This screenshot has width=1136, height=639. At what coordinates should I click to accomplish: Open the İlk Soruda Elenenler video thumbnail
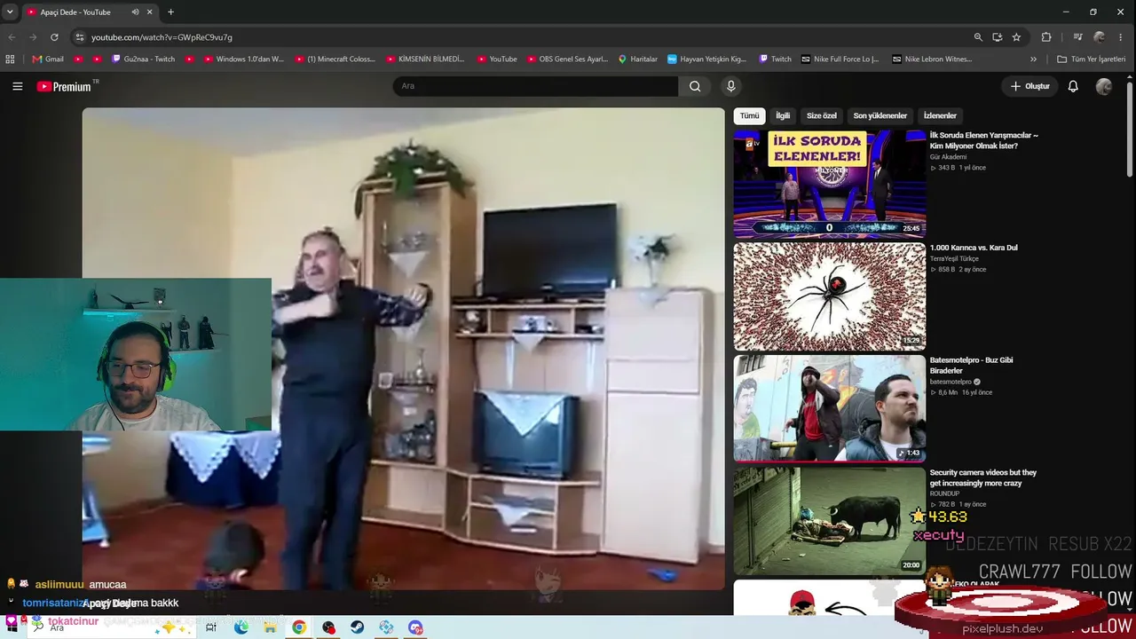tap(830, 184)
